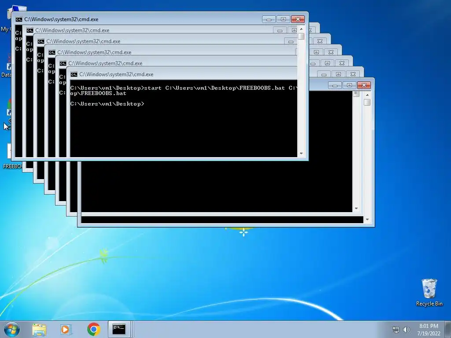Click the 'C:\Users\vm1\Desktop>' empty prompt line
The height and width of the screenshot is (338, 451).
click(x=107, y=104)
